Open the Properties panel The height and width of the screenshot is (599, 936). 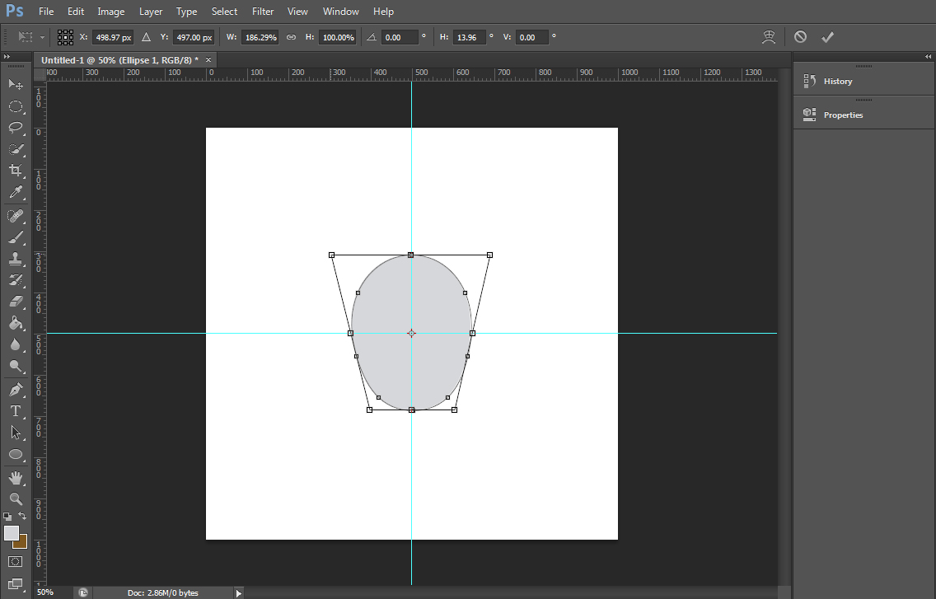tap(843, 115)
